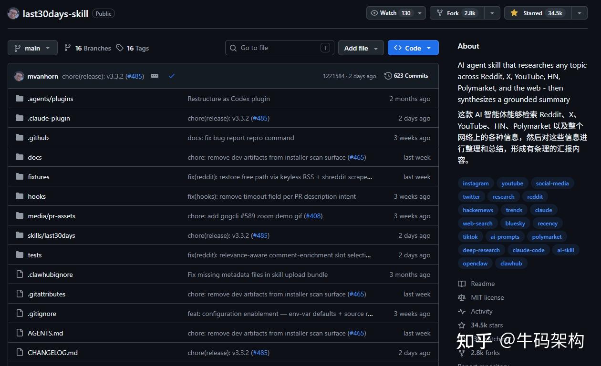
Task: Select the deep-research topic tag
Action: [481, 250]
